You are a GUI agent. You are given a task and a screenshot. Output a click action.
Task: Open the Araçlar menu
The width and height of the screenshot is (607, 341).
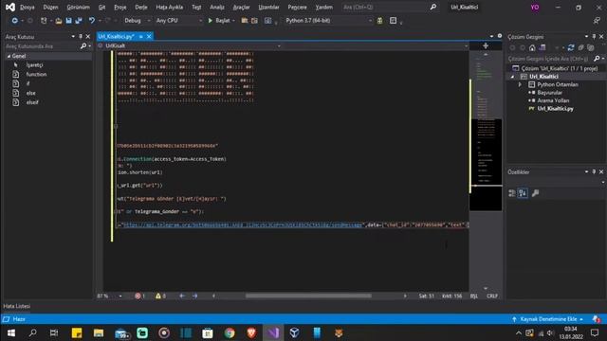point(241,7)
